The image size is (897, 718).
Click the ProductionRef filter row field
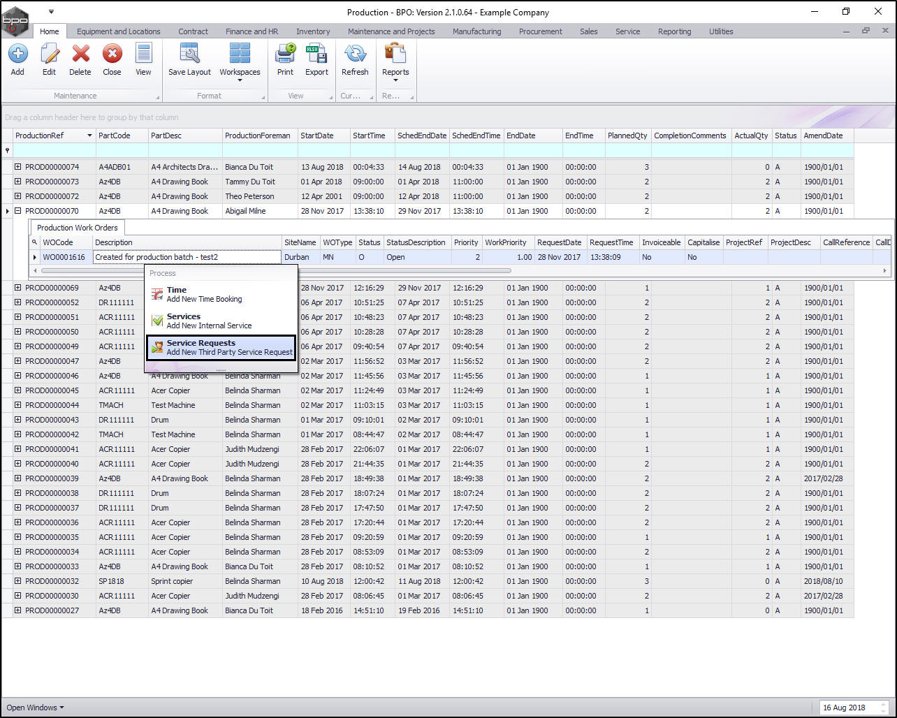click(x=53, y=150)
